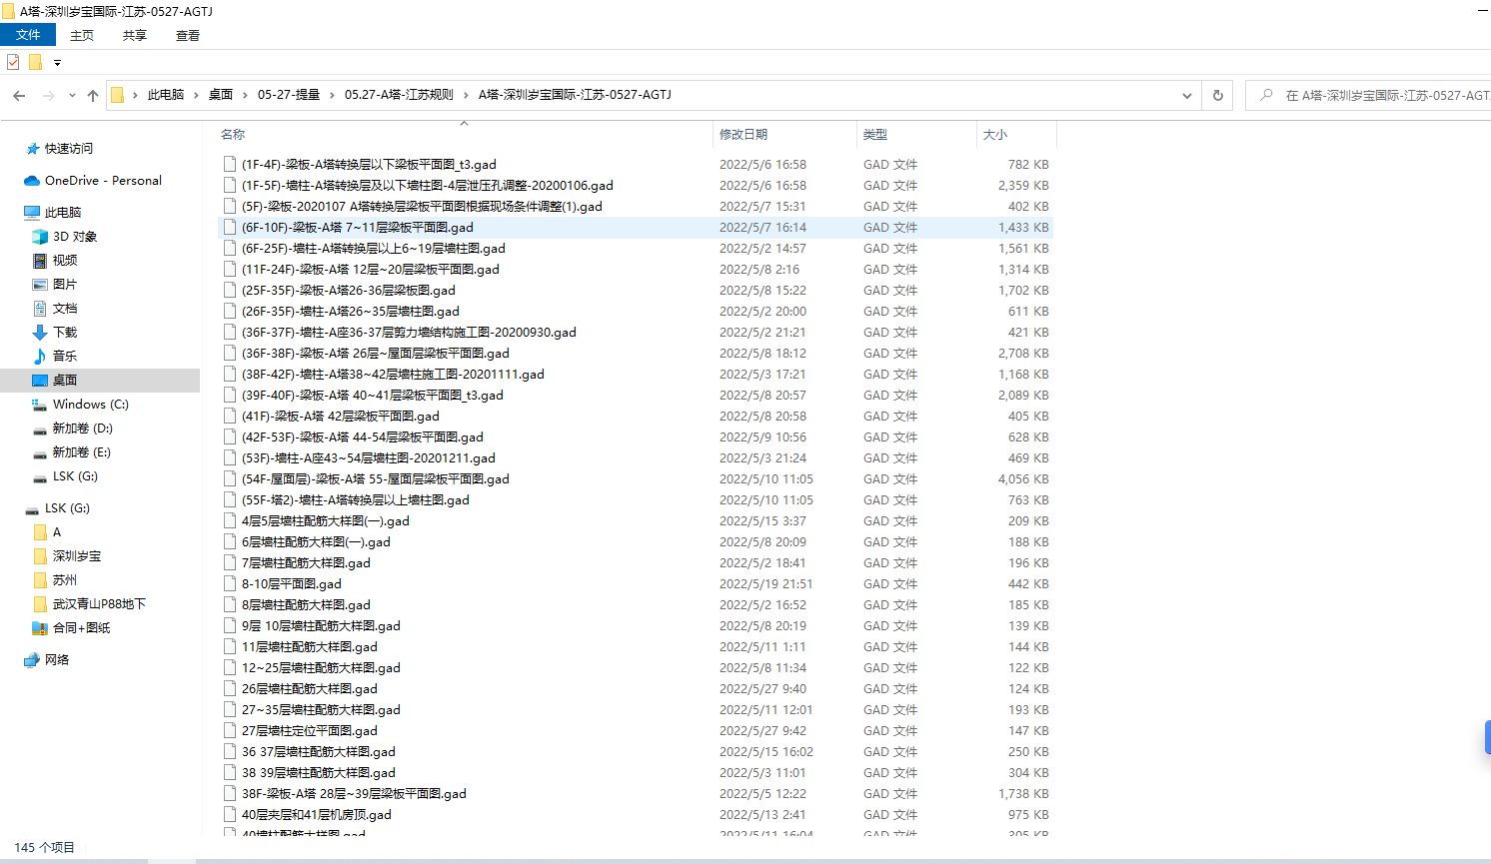Go up one folder level arrow
1491x864 pixels.
coord(93,95)
